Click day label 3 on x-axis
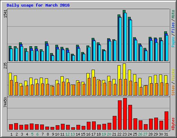This screenshot has height=138, width=177. coord(22,134)
